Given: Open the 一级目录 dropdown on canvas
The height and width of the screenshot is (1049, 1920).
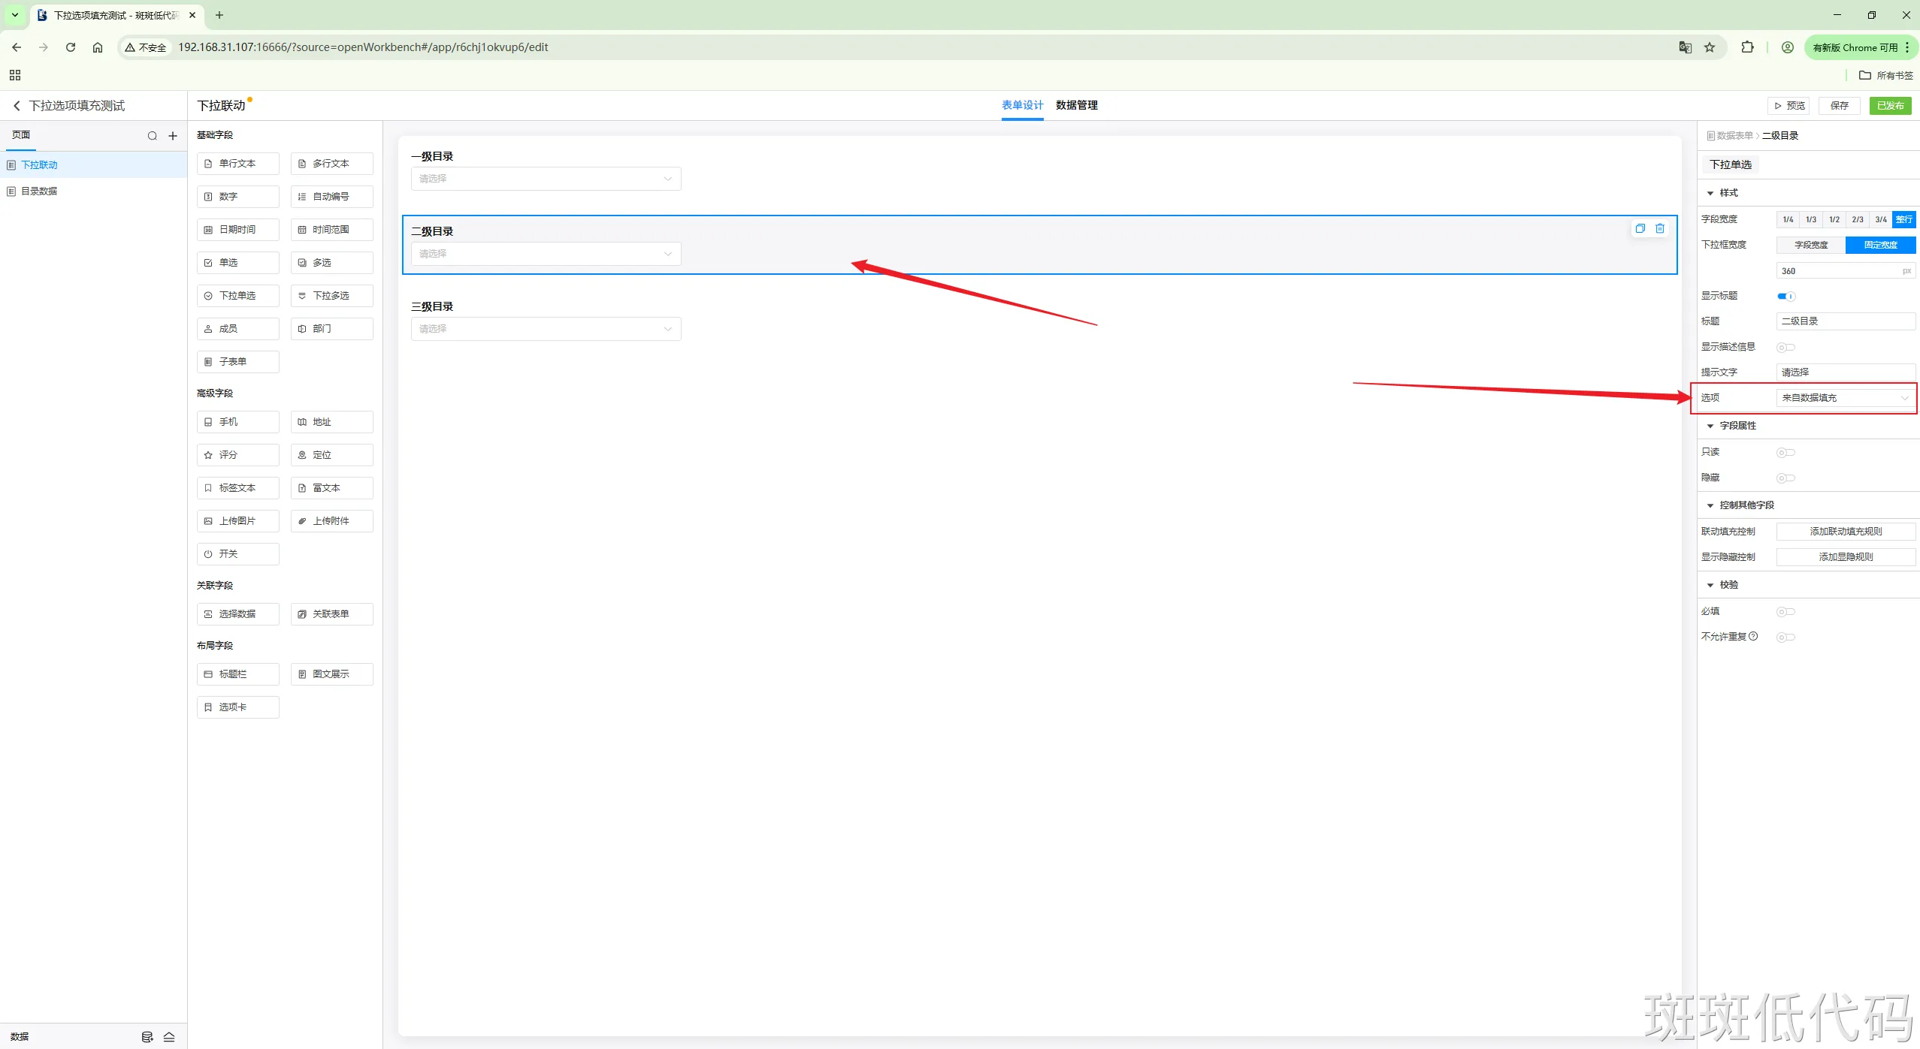Looking at the screenshot, I should tap(546, 179).
